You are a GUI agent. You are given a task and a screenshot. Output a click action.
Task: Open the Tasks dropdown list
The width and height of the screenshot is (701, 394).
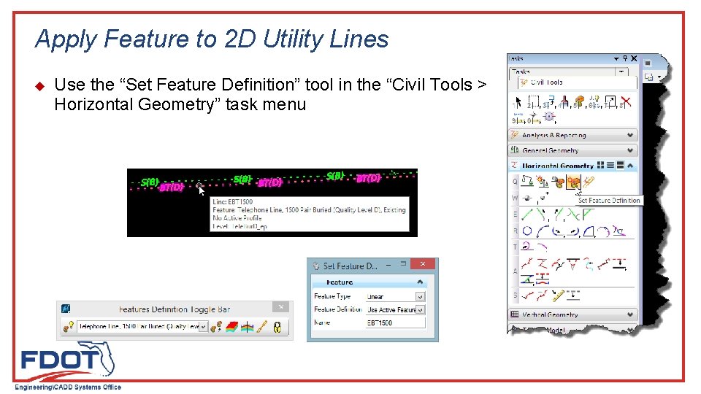[621, 72]
